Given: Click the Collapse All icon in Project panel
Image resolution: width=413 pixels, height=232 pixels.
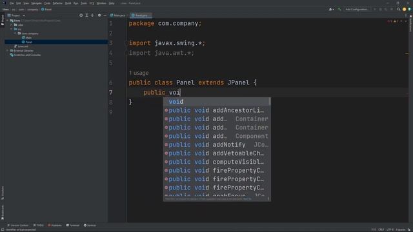Looking at the screenshot, I should [x=92, y=15].
